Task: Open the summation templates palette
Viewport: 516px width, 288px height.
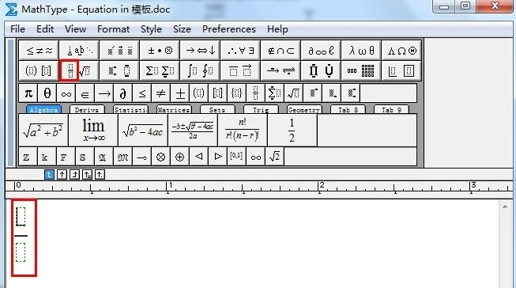Action: [160, 70]
